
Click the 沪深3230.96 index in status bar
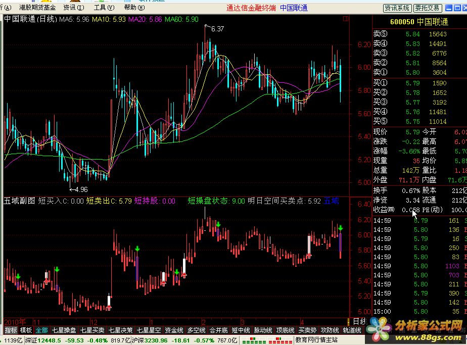pos(150,340)
